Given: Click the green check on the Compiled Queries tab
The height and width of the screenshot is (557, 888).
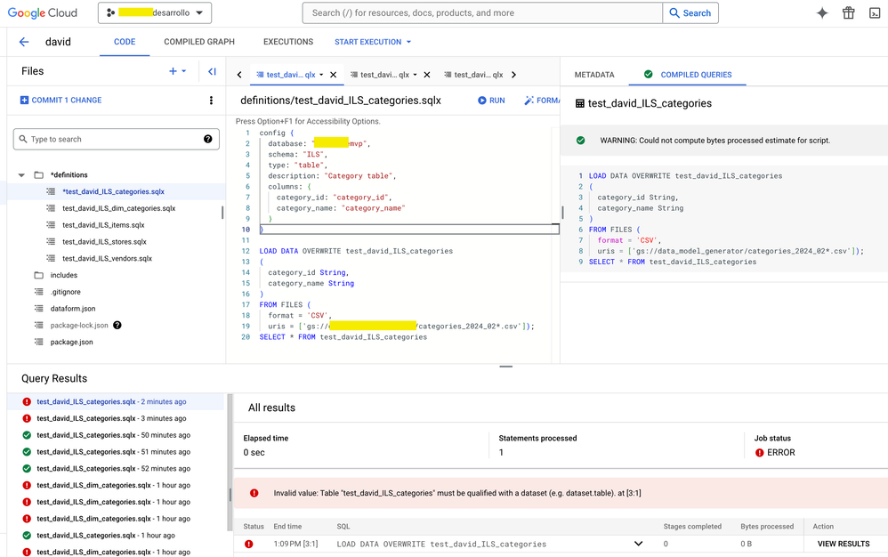Looking at the screenshot, I should point(649,74).
